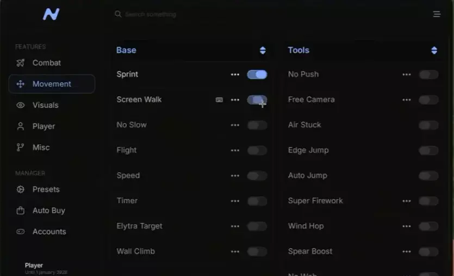The width and height of the screenshot is (454, 276).
Task: Open No Push options three-dot icon
Action: pyautogui.click(x=407, y=74)
